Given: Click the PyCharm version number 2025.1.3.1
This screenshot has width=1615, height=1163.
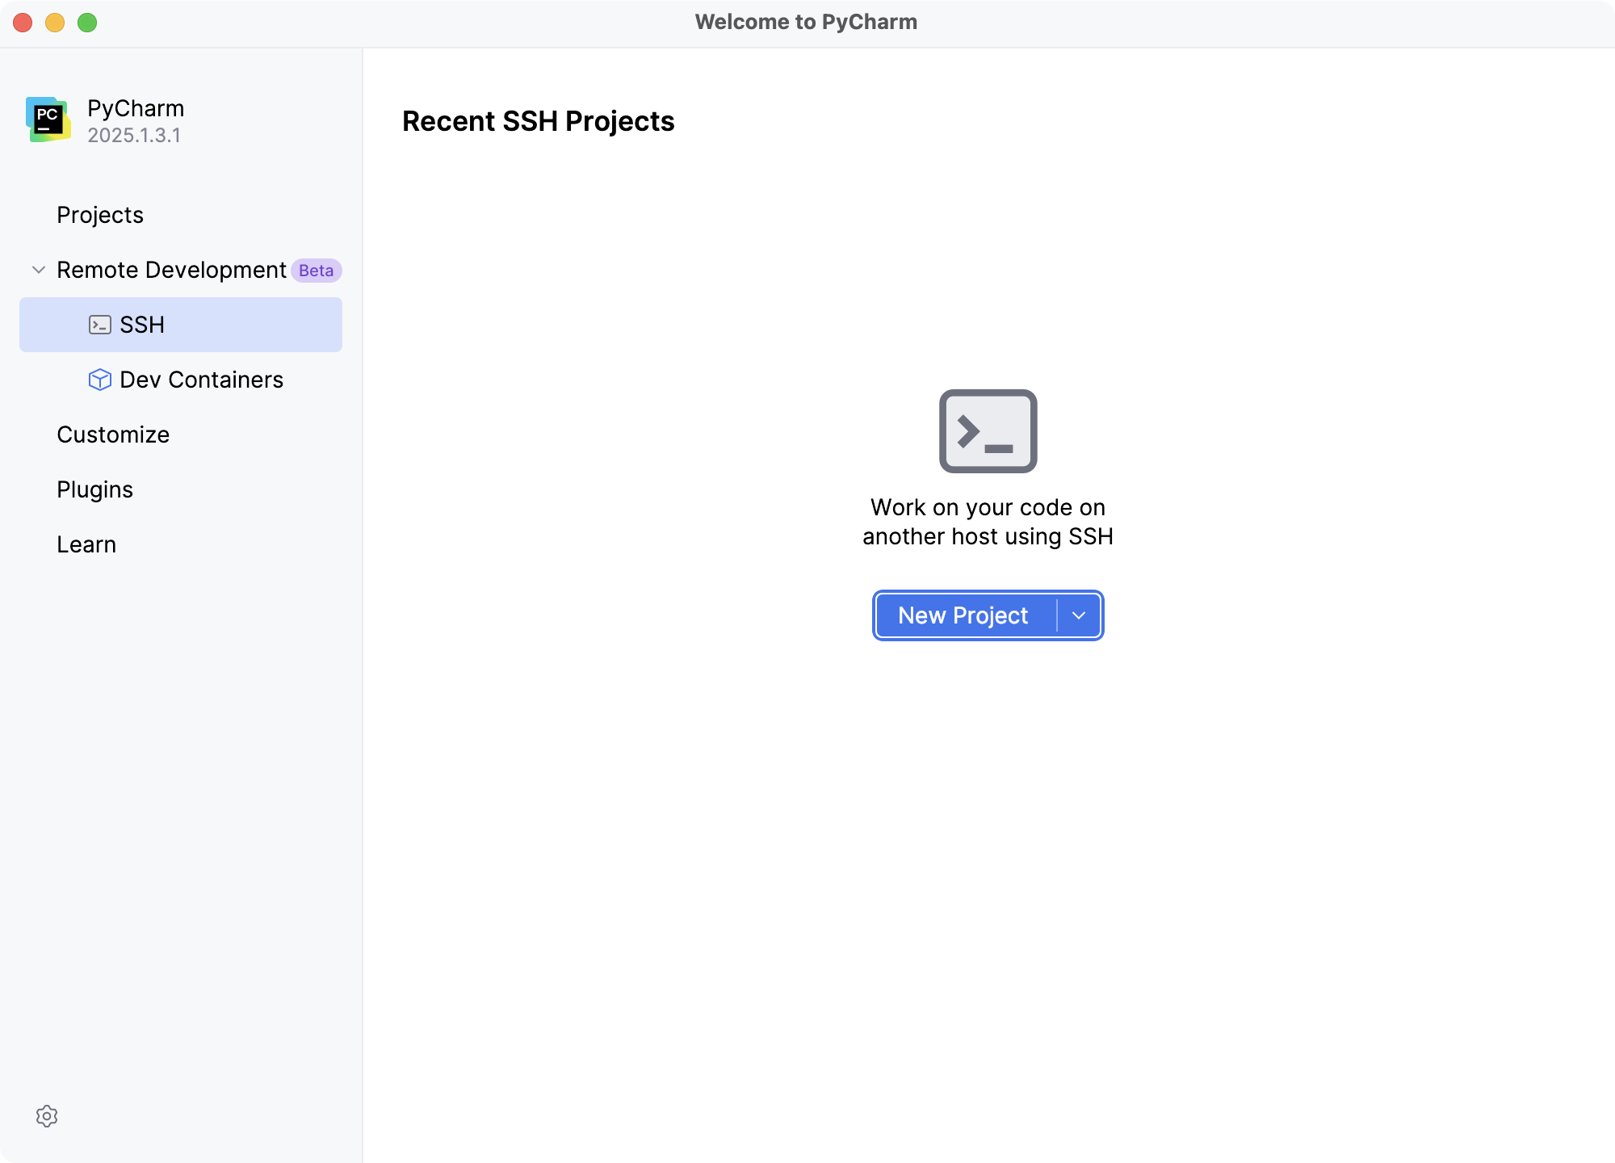Looking at the screenshot, I should pyautogui.click(x=134, y=136).
